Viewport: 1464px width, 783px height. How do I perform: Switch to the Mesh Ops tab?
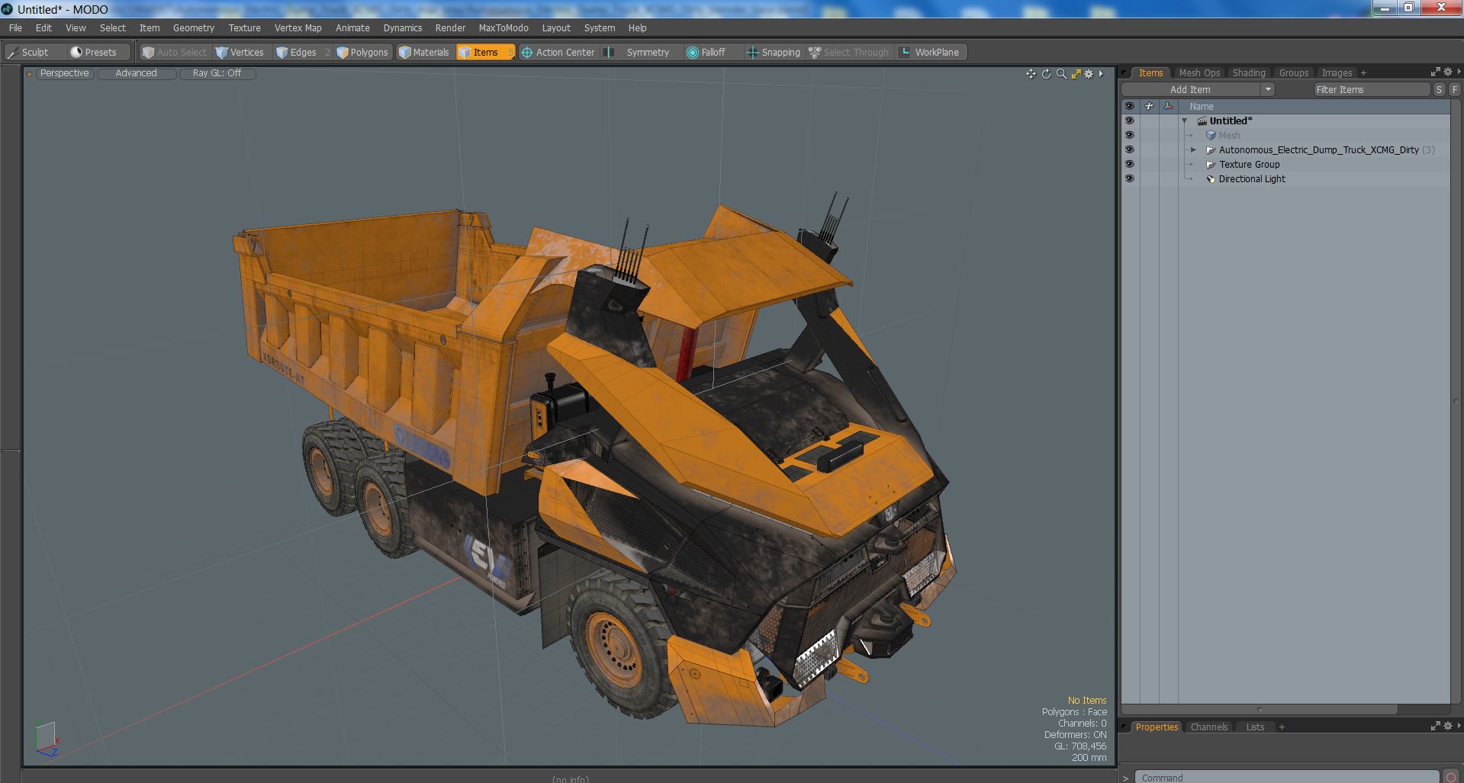[x=1199, y=72]
